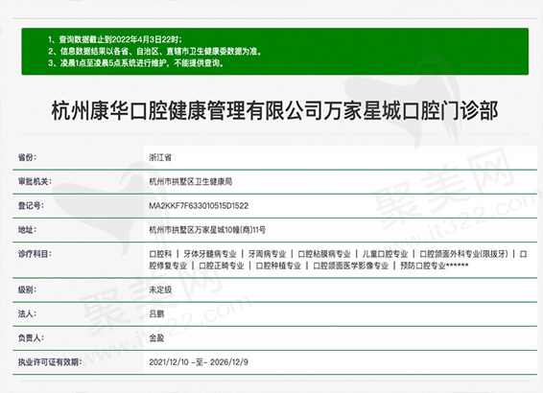Click address 杭州市拱墅区万家星城10幢(商)11号
Image resolution: width=543 pixels, height=393 pixels.
(207, 230)
